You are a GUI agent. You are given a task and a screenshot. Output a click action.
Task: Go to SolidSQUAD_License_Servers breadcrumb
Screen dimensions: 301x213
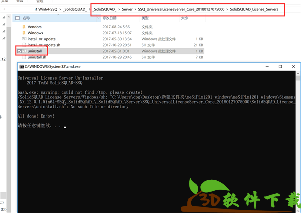pyautogui.click(x=254, y=9)
